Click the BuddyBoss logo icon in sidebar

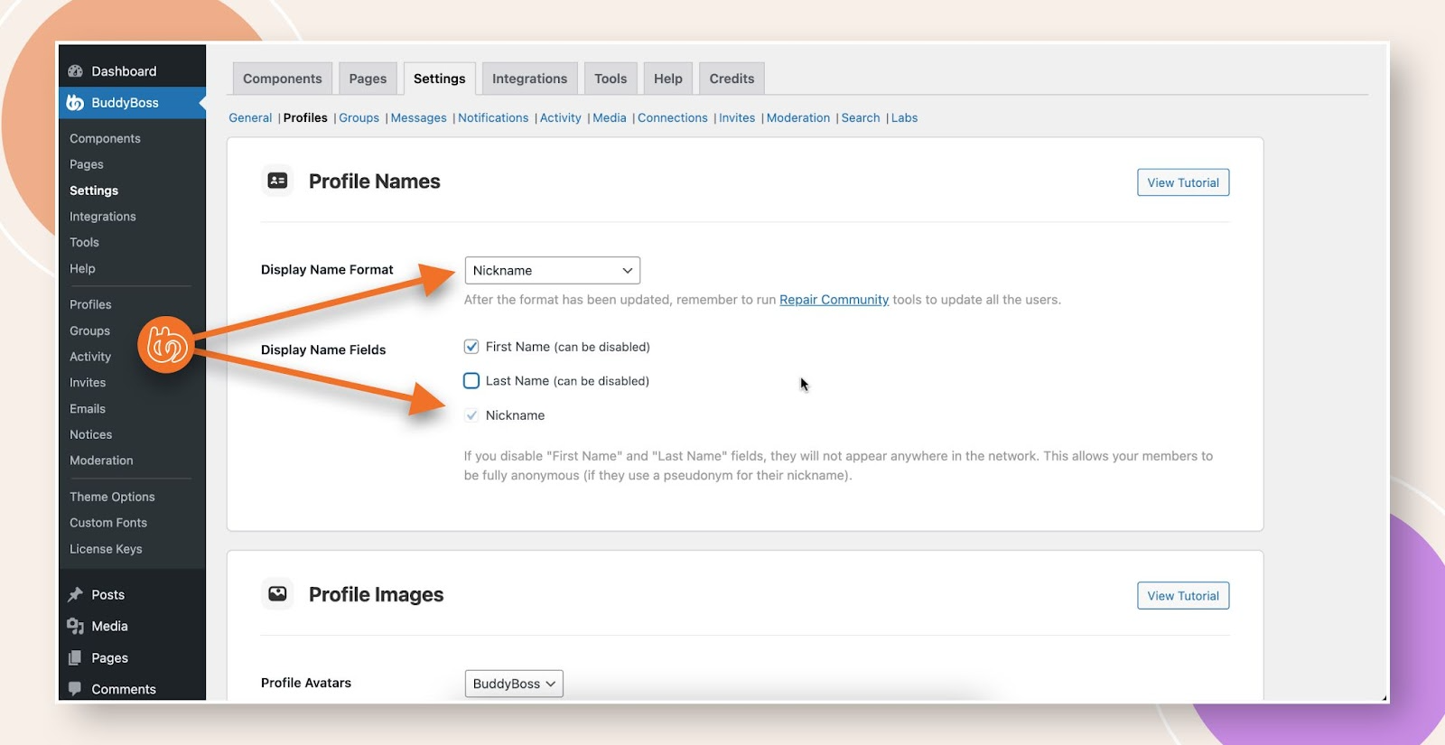click(x=75, y=103)
